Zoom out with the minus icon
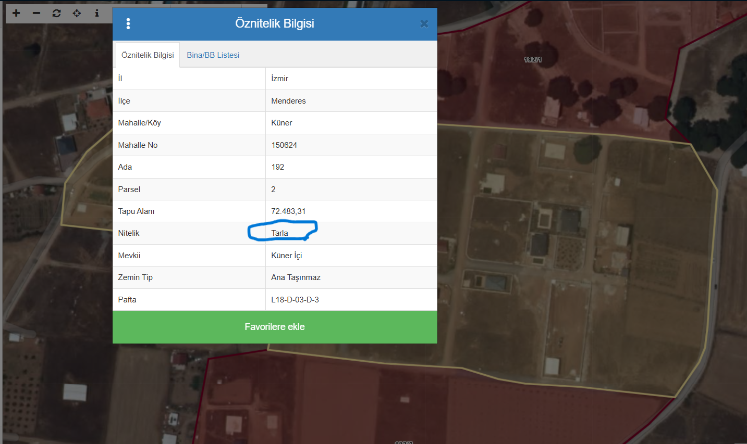The width and height of the screenshot is (747, 444). 36,13
